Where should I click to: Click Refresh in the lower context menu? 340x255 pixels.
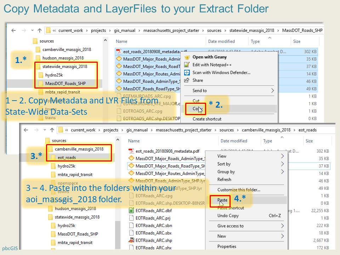pos(224,180)
